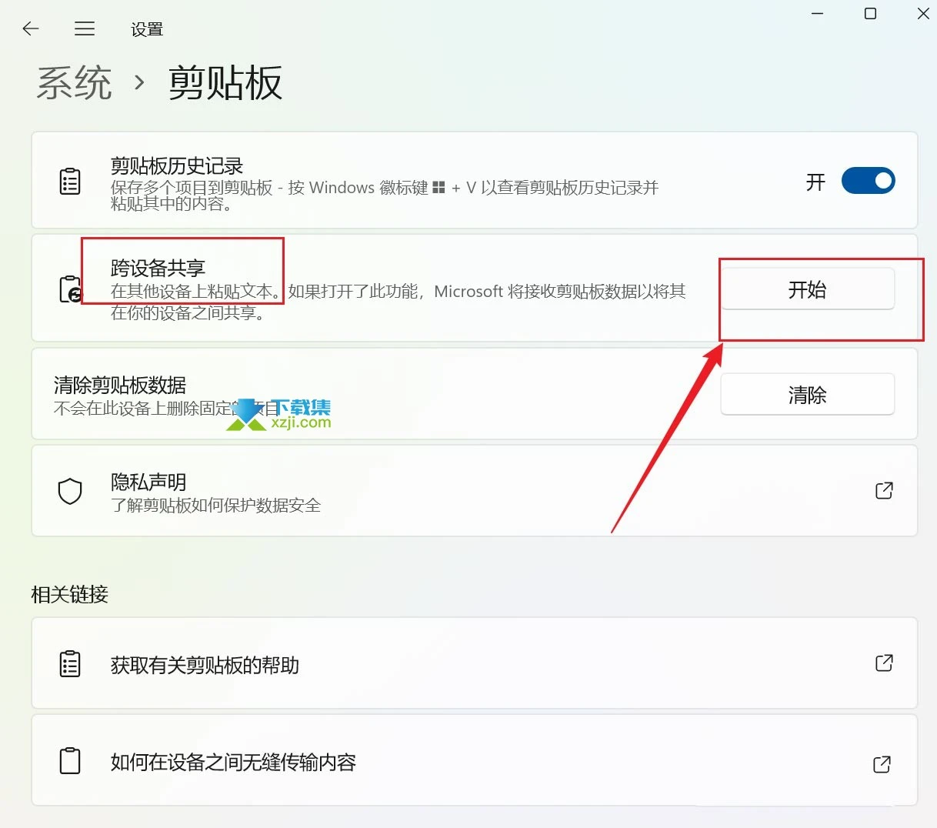Viewport: 937px width, 828px height.
Task: Click the 剪贴板 breadcrumb label
Action: pyautogui.click(x=224, y=83)
